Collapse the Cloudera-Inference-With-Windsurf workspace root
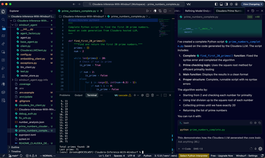The width and height of the screenshot is (265, 158). pos(9,16)
